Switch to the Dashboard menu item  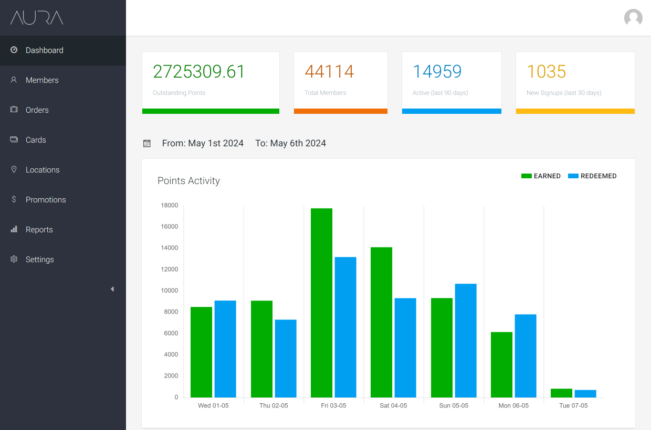click(x=44, y=50)
